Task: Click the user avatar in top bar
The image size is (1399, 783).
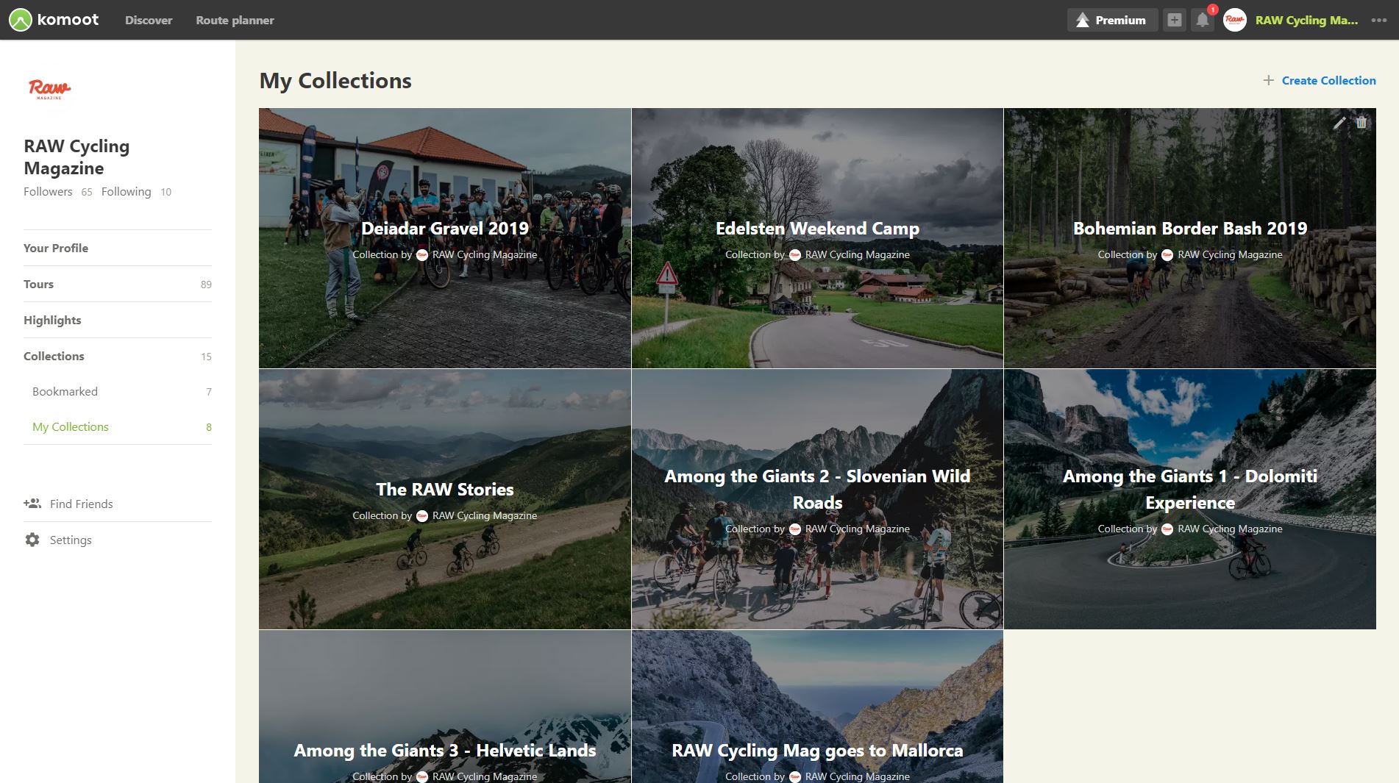Action: pyautogui.click(x=1234, y=20)
